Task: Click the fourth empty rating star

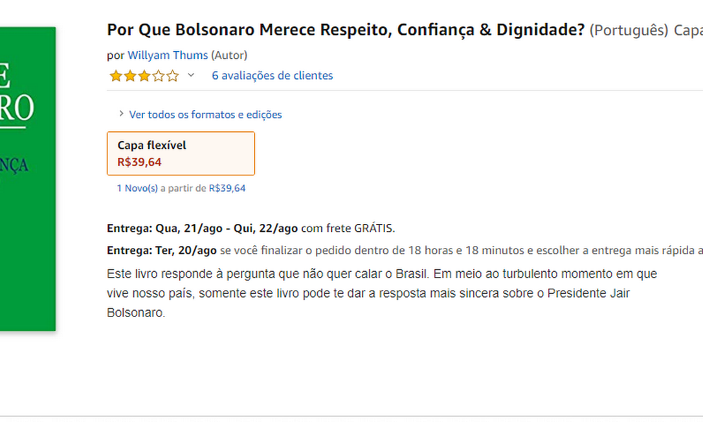Action: (158, 76)
